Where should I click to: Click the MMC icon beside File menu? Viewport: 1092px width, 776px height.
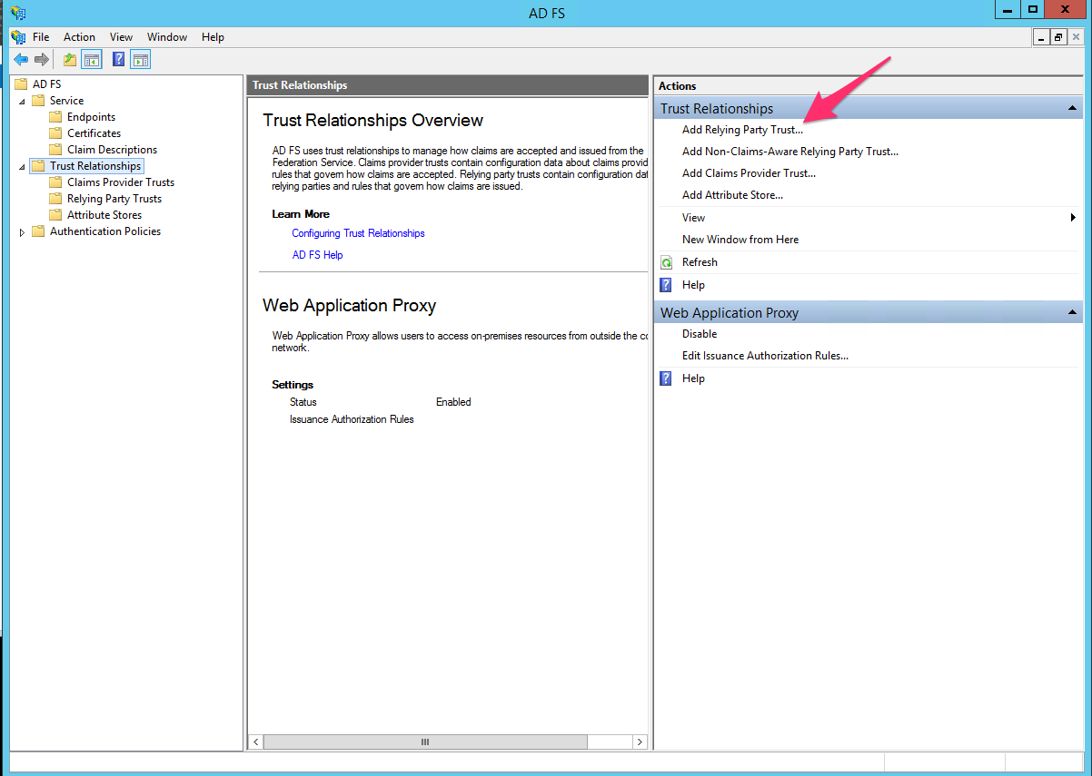pyautogui.click(x=18, y=37)
